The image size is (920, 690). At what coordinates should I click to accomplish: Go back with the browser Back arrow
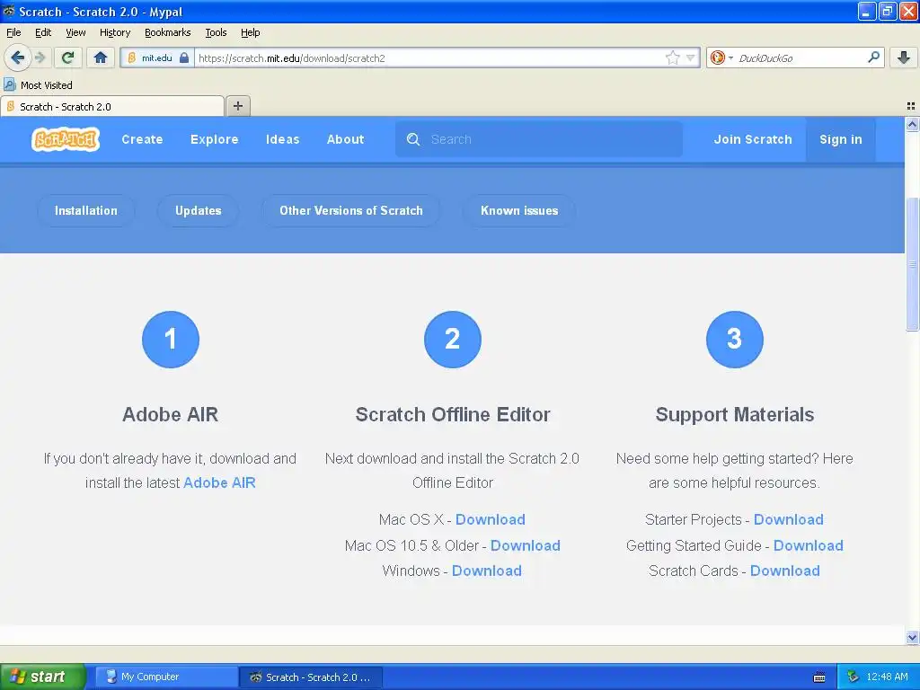coord(18,57)
